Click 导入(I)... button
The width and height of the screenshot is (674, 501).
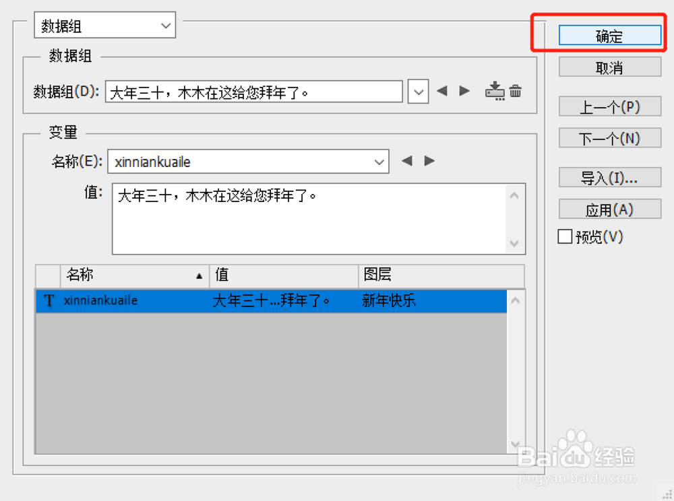[x=610, y=177]
